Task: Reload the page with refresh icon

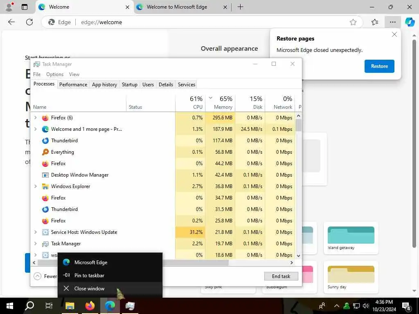Action: [x=29, y=22]
